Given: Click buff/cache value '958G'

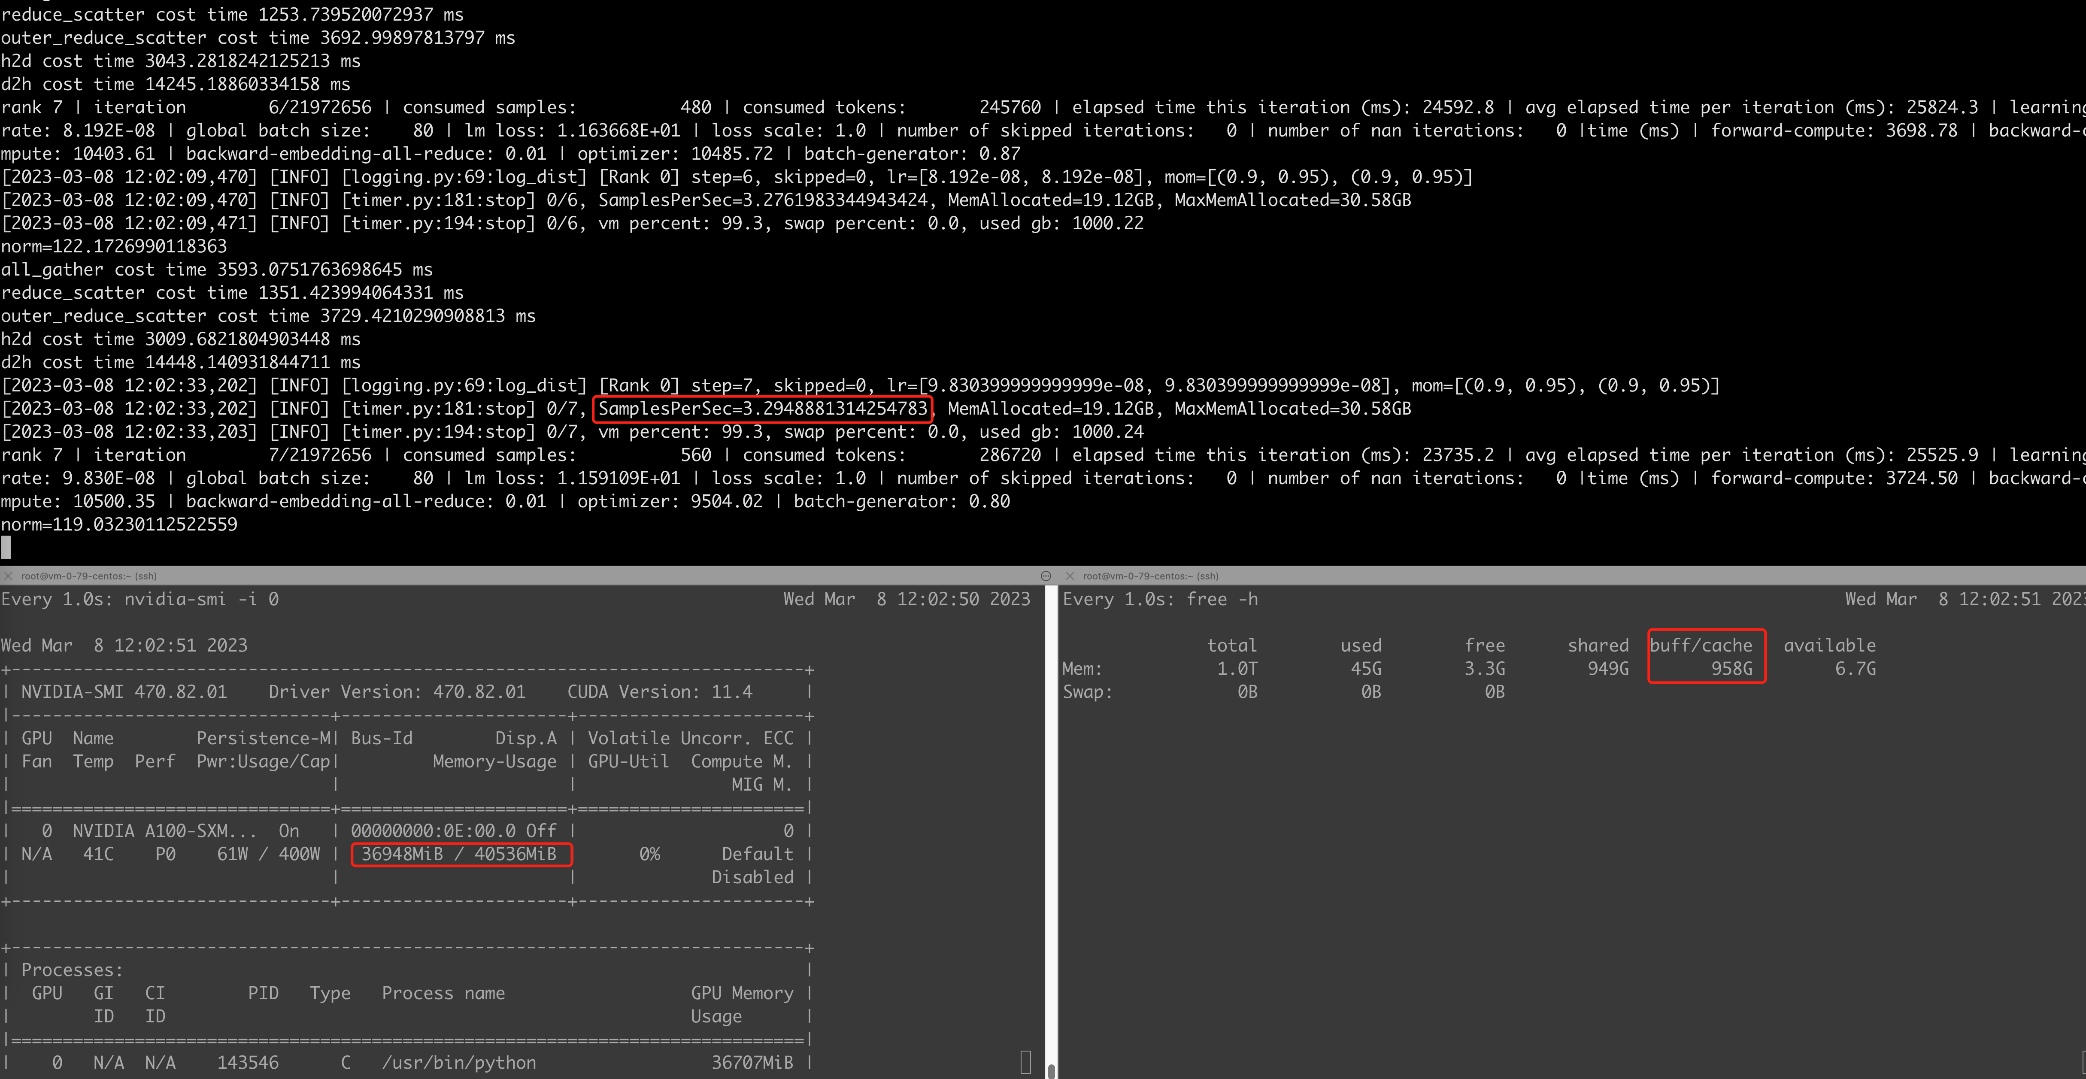Looking at the screenshot, I should [1732, 670].
